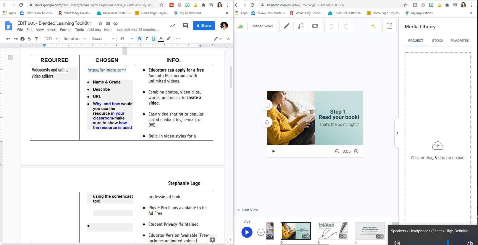The image size is (478, 245).
Task: Click the pencil design tool in Animoto
Action: (x=286, y=26)
